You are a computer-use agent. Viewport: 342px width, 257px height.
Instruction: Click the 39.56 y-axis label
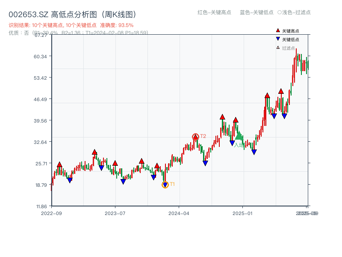[40, 121]
